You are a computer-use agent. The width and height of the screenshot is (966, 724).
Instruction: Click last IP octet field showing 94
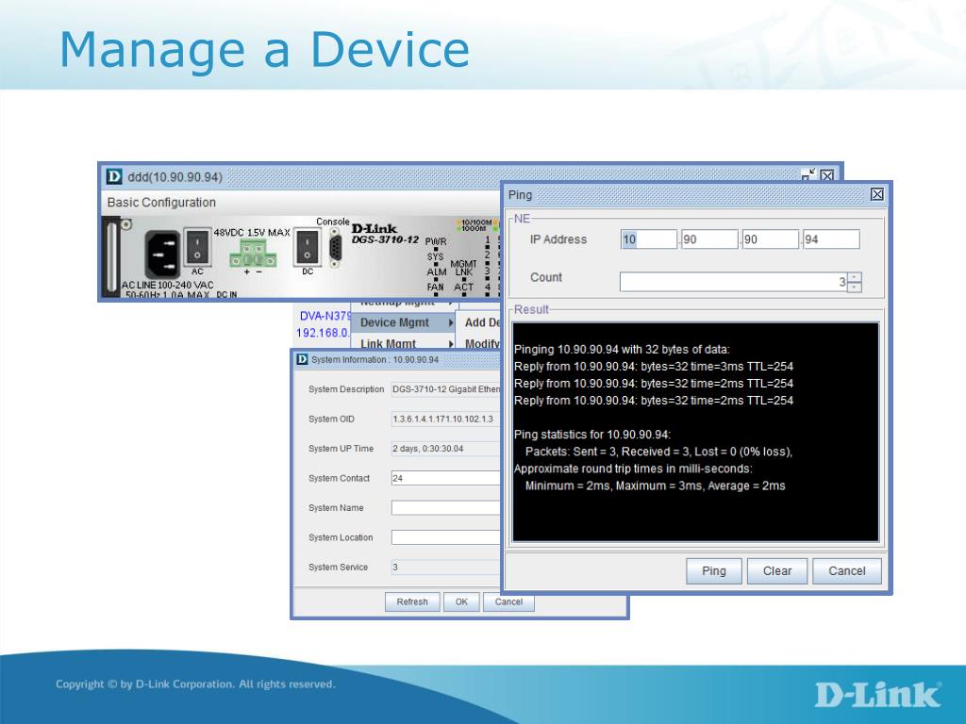(831, 239)
